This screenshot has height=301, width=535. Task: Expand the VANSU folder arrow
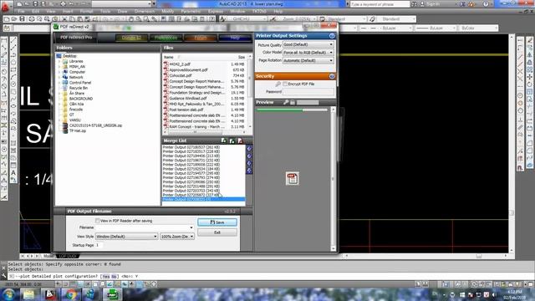click(59, 120)
